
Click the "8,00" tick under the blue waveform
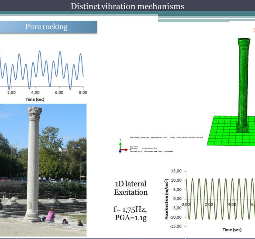(x=83, y=92)
